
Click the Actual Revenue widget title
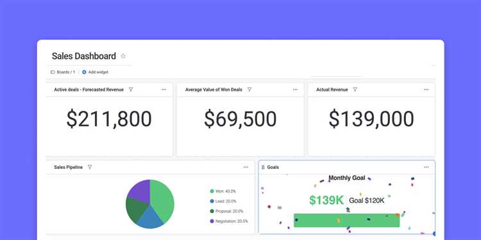(x=332, y=90)
